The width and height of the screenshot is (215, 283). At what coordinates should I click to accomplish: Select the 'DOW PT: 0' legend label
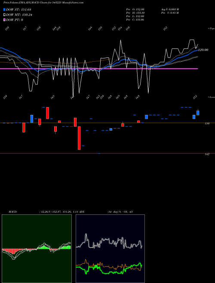tap(15, 20)
